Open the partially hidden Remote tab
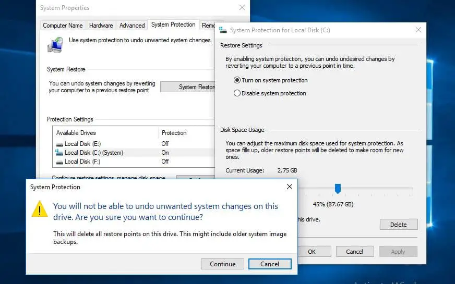The width and height of the screenshot is (455, 284). [208, 26]
